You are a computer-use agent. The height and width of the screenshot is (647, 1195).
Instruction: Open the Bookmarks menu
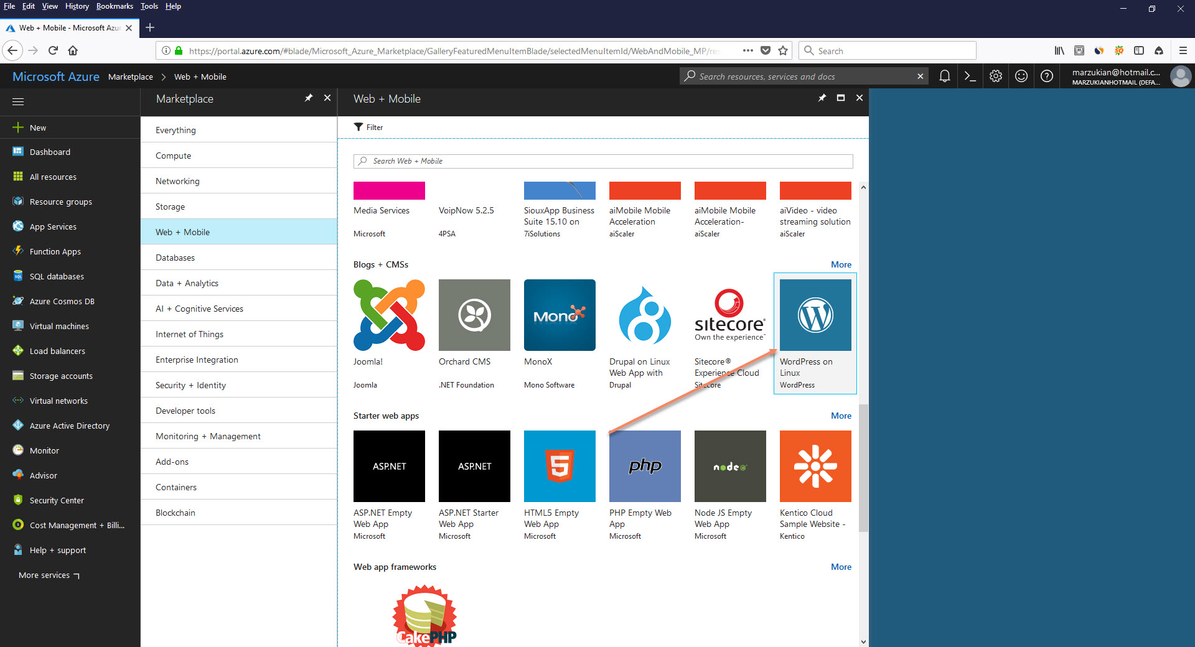coord(115,6)
